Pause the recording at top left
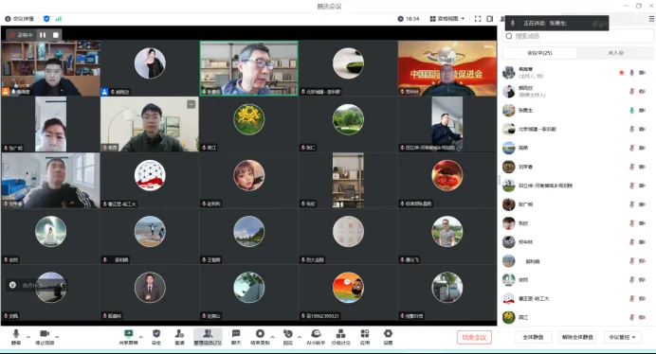Screen dimensions: 656x354 coord(43,35)
